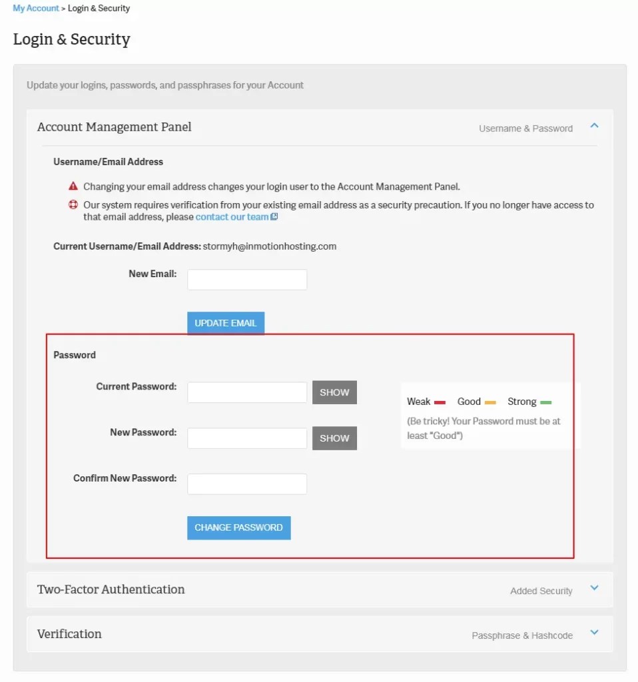Select the Login & Security breadcrumb item
This screenshot has height=682, width=638.
(99, 8)
